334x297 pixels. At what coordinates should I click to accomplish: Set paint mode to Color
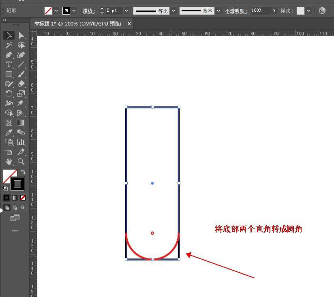click(7, 198)
